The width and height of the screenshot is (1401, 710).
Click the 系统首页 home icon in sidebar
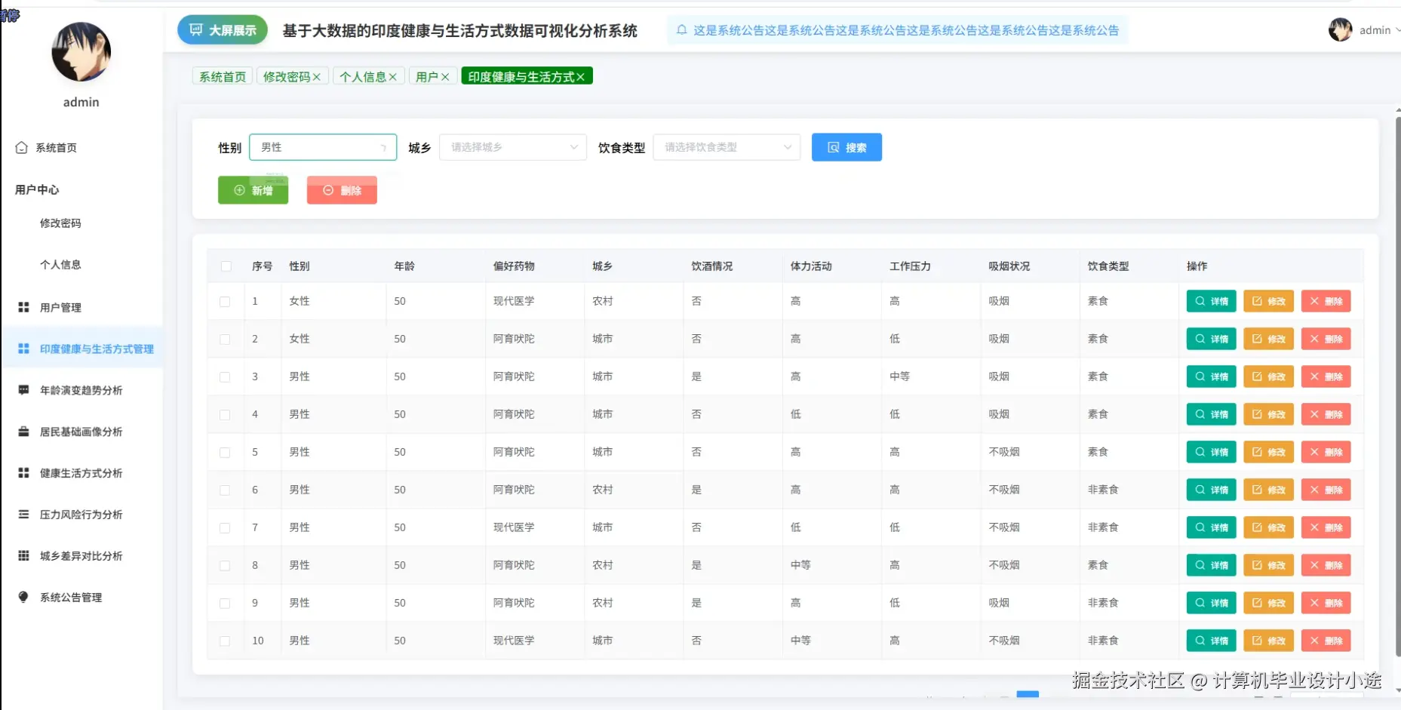coord(23,147)
